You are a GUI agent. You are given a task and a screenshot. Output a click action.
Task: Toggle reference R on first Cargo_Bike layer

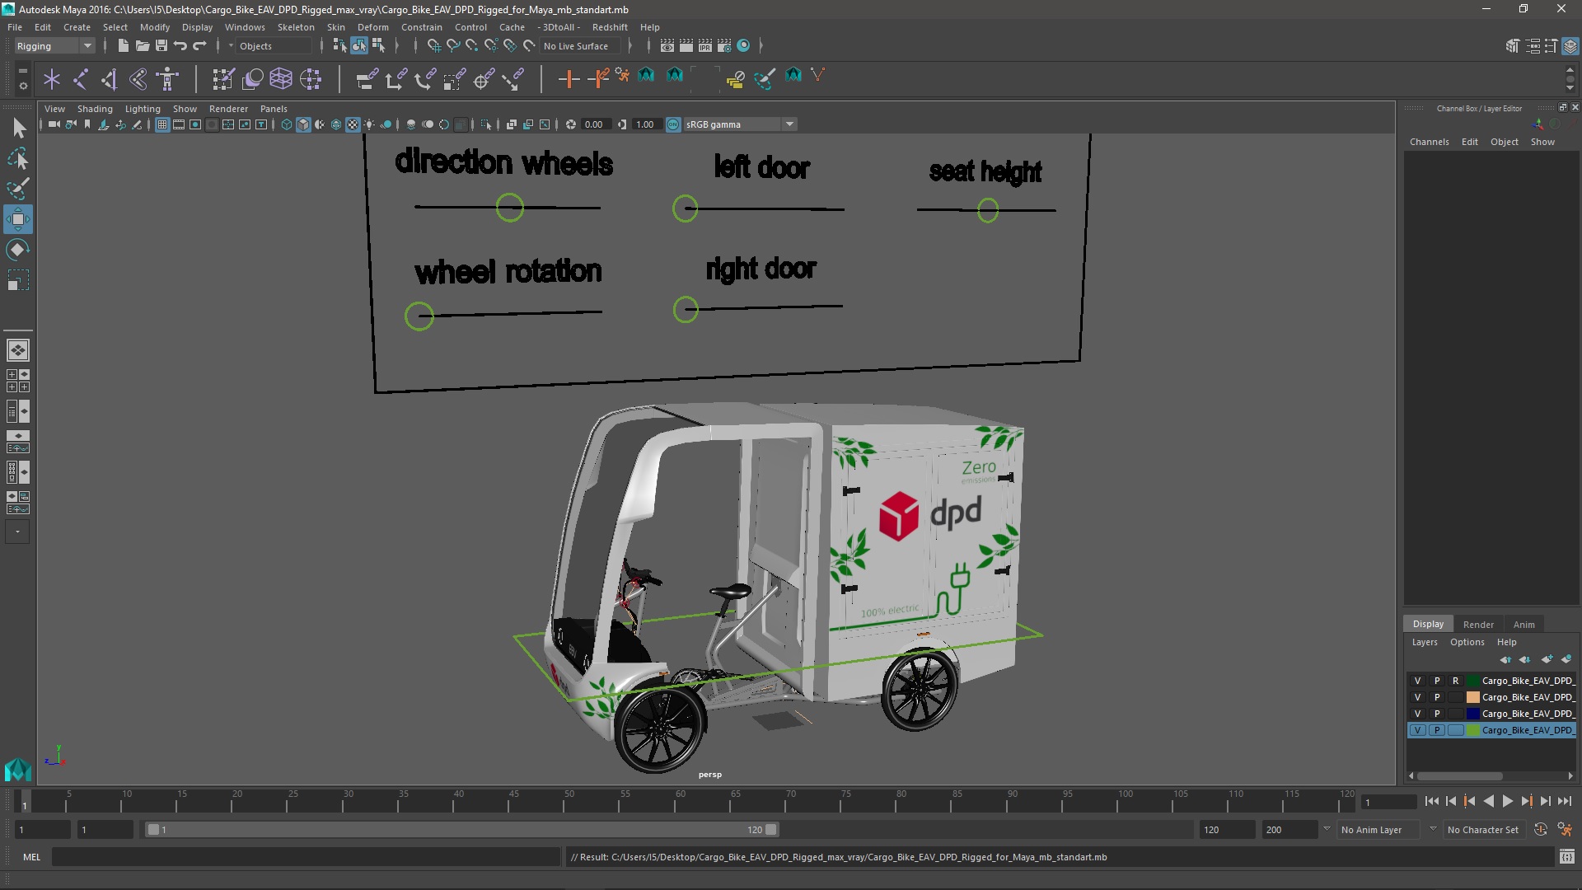tap(1456, 681)
